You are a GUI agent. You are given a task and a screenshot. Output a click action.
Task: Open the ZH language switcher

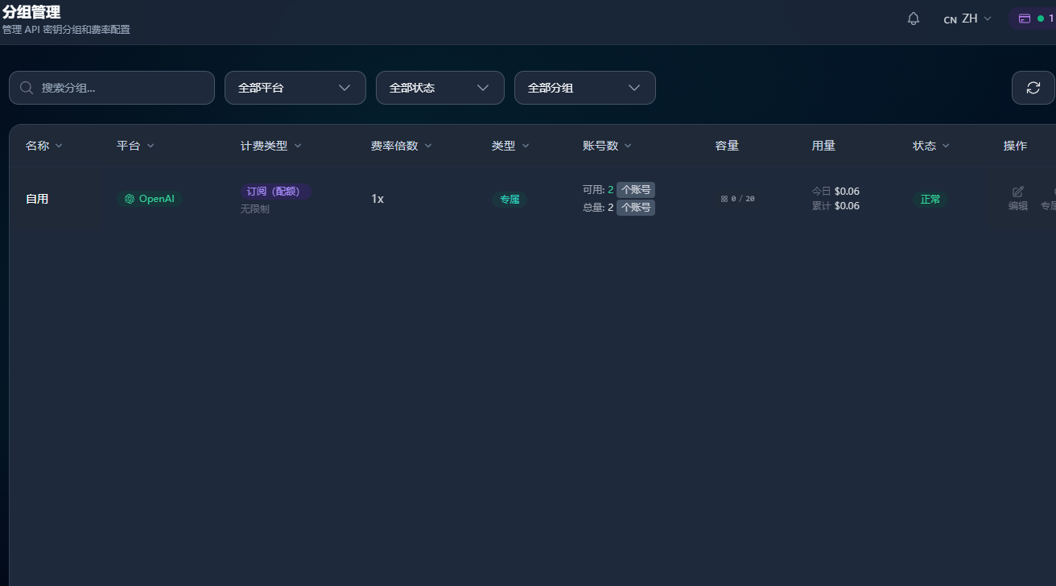pyautogui.click(x=967, y=19)
